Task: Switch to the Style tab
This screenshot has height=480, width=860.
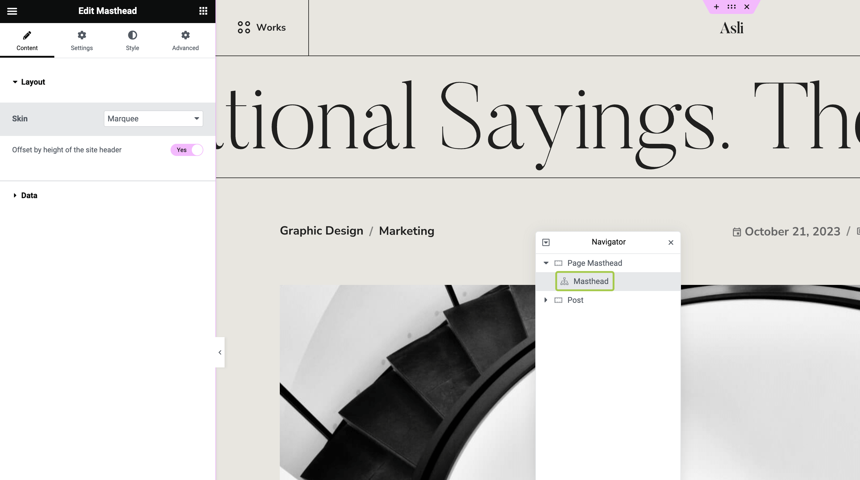Action: click(132, 40)
